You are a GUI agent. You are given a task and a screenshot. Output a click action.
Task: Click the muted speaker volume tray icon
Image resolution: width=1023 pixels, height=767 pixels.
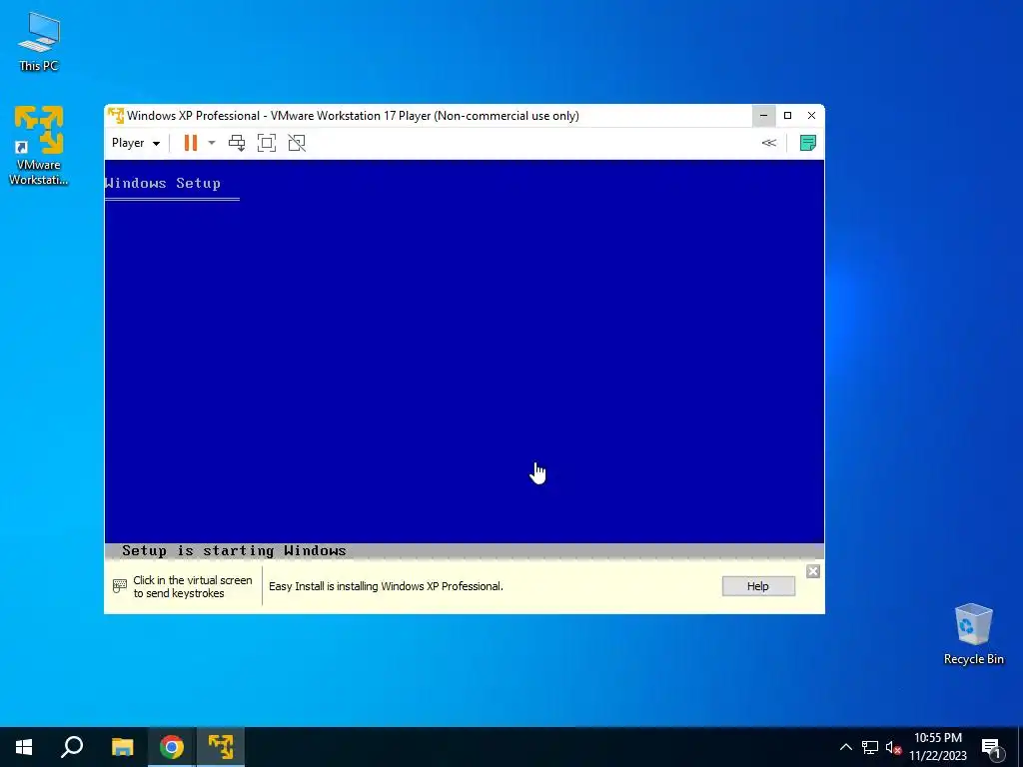(x=893, y=747)
